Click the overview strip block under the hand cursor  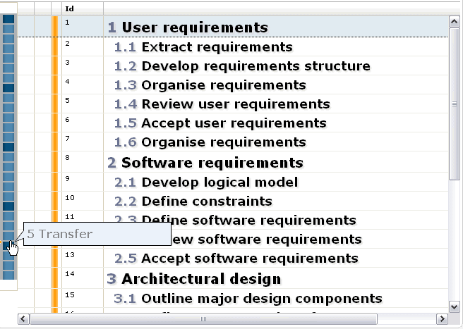[x=8, y=246]
